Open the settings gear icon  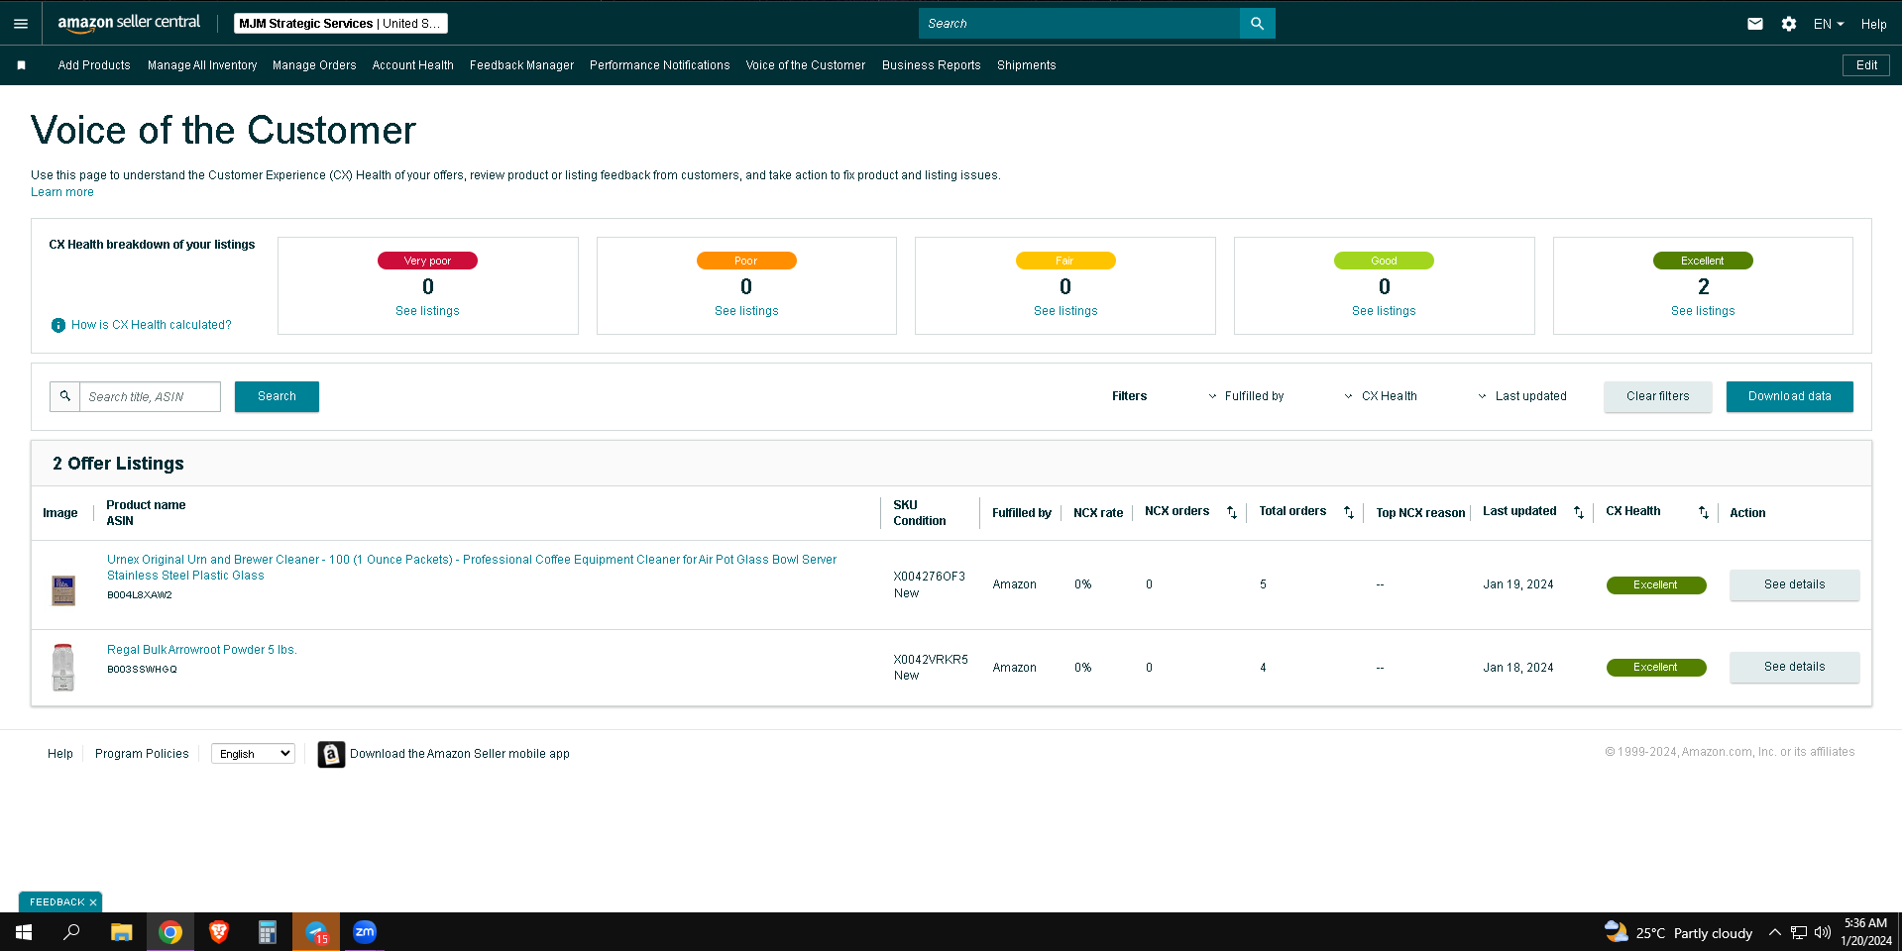(x=1789, y=24)
